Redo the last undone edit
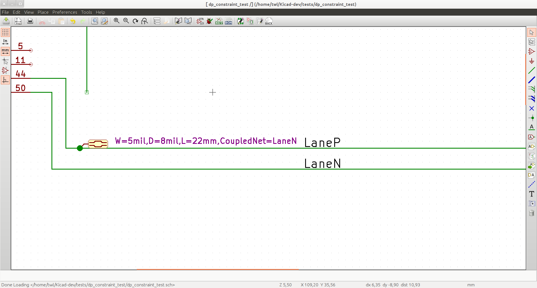Viewport: 537px width, 288px height. (83, 21)
